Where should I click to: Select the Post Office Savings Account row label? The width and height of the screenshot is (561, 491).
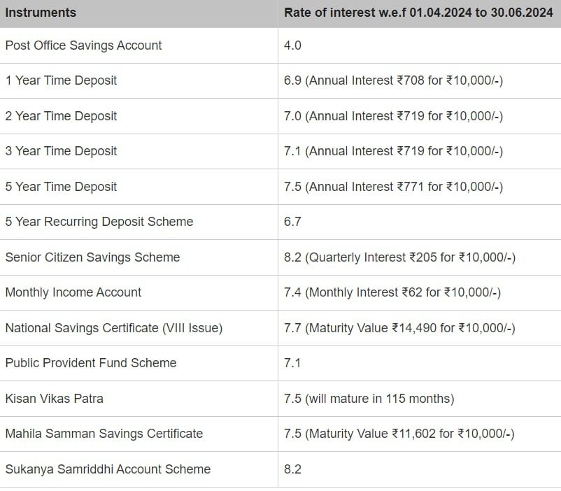tap(83, 45)
